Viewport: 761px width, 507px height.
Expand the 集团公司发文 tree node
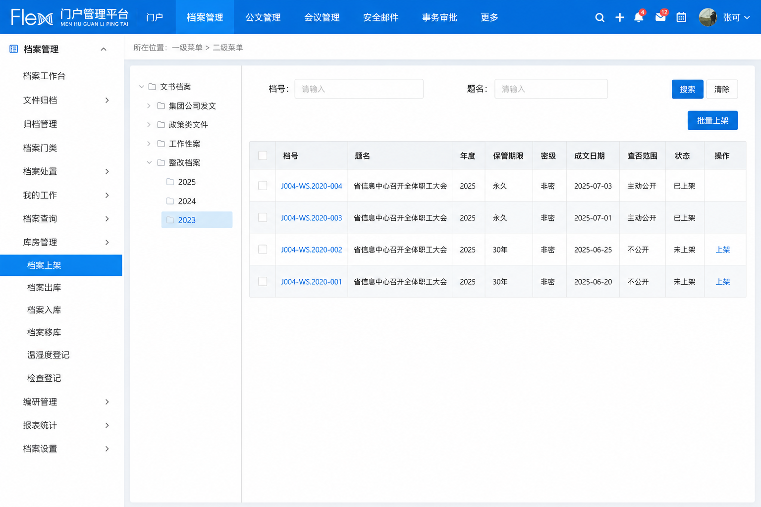[x=149, y=106]
